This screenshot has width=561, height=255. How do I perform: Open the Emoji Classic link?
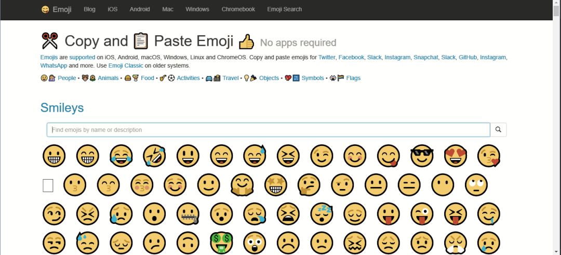tap(126, 66)
